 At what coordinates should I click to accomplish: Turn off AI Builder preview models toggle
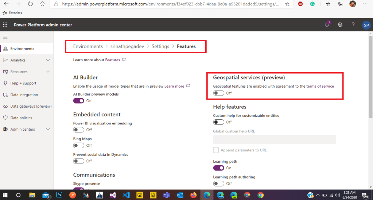(x=78, y=101)
